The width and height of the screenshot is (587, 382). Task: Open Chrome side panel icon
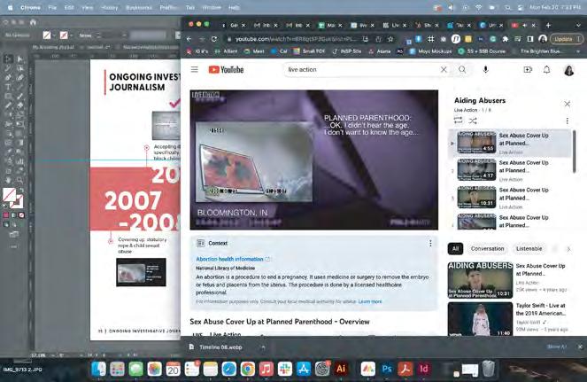(530, 39)
